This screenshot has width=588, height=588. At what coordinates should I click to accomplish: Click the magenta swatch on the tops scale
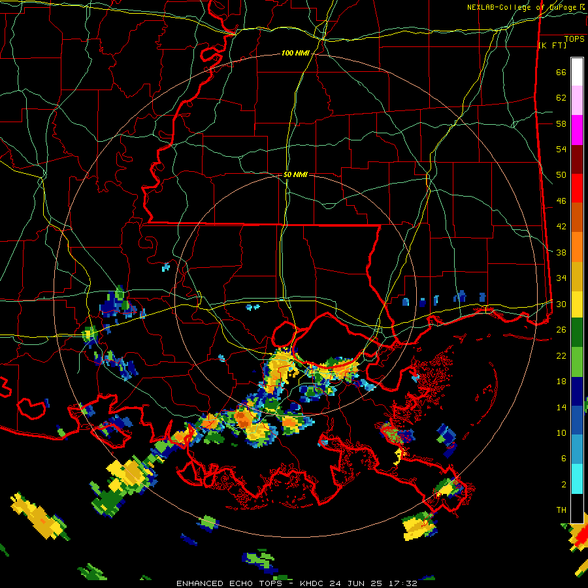(577, 130)
